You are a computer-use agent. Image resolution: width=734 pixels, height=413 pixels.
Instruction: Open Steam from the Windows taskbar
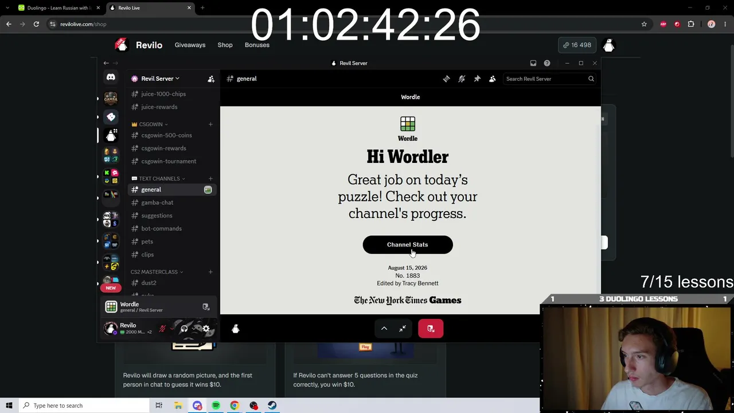coord(272,406)
